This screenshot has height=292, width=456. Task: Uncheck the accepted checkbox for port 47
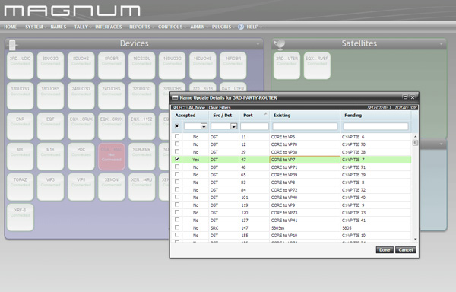[x=177, y=159]
